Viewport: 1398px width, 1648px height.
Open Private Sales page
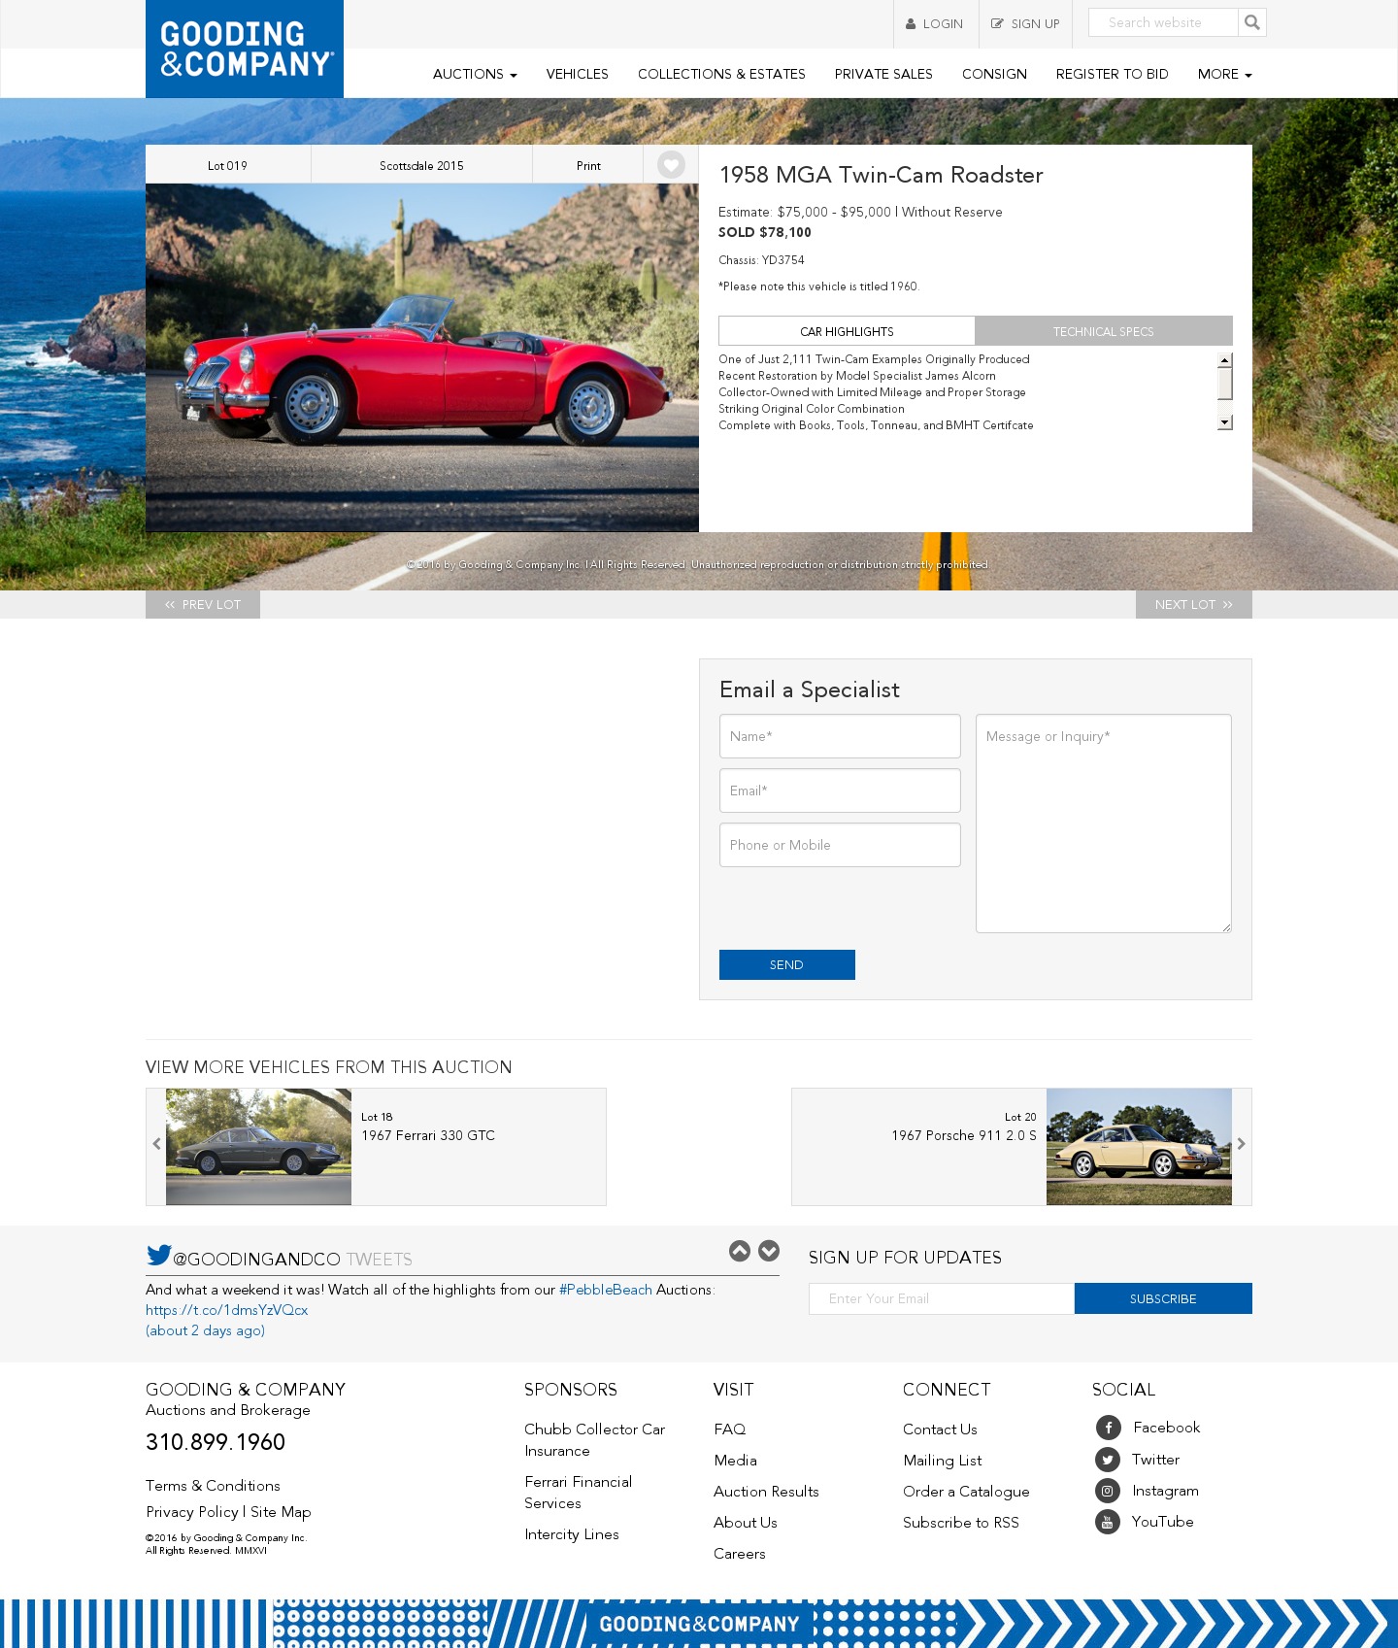pos(883,74)
